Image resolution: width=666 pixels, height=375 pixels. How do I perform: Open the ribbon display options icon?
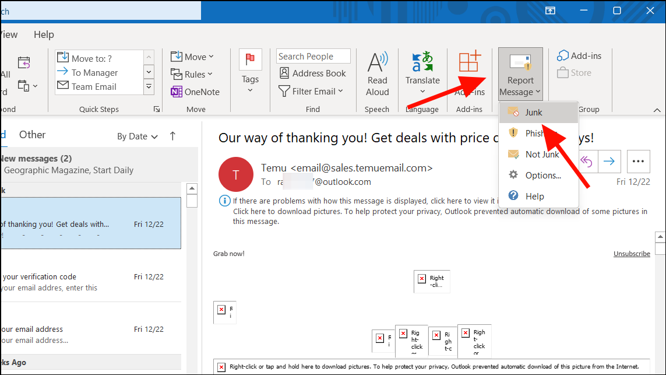(550, 11)
